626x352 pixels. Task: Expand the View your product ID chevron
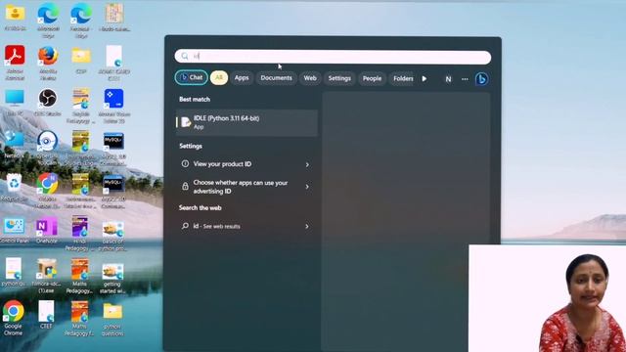[x=307, y=164]
